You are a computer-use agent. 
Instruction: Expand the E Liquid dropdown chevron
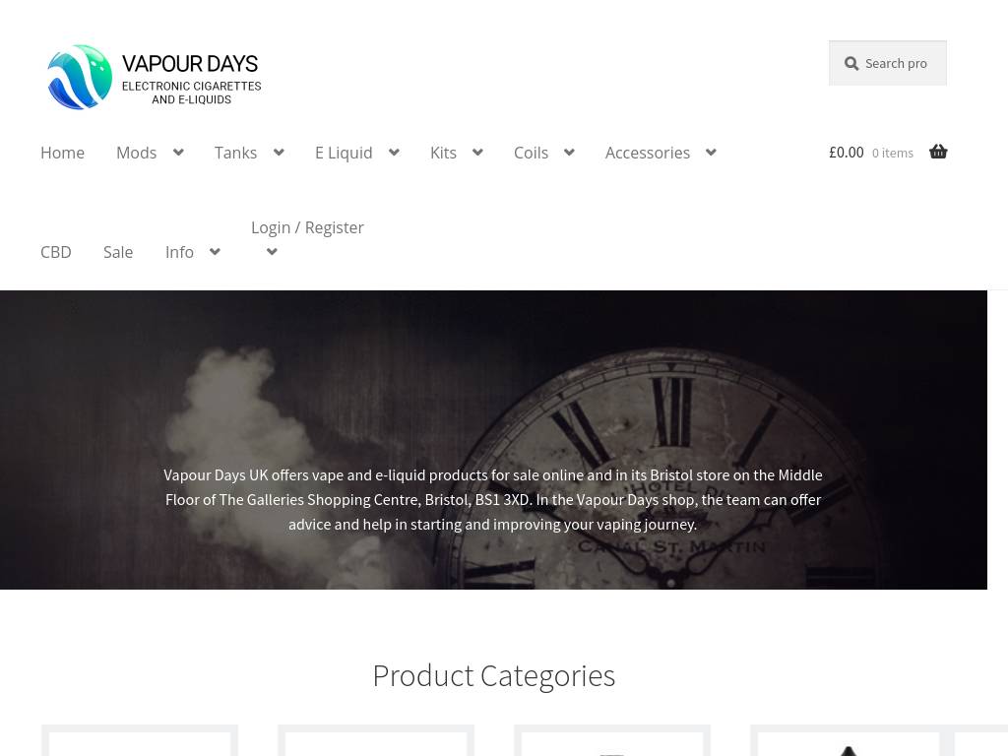point(394,153)
